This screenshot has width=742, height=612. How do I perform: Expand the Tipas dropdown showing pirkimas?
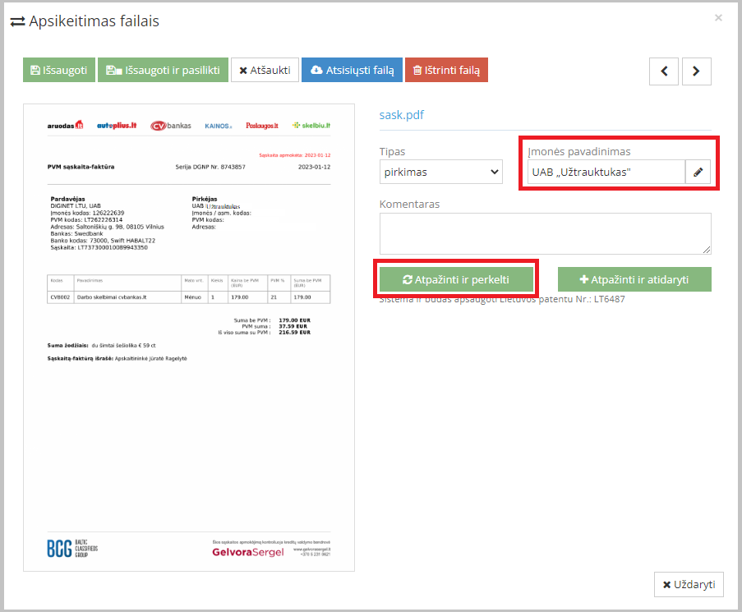(441, 172)
